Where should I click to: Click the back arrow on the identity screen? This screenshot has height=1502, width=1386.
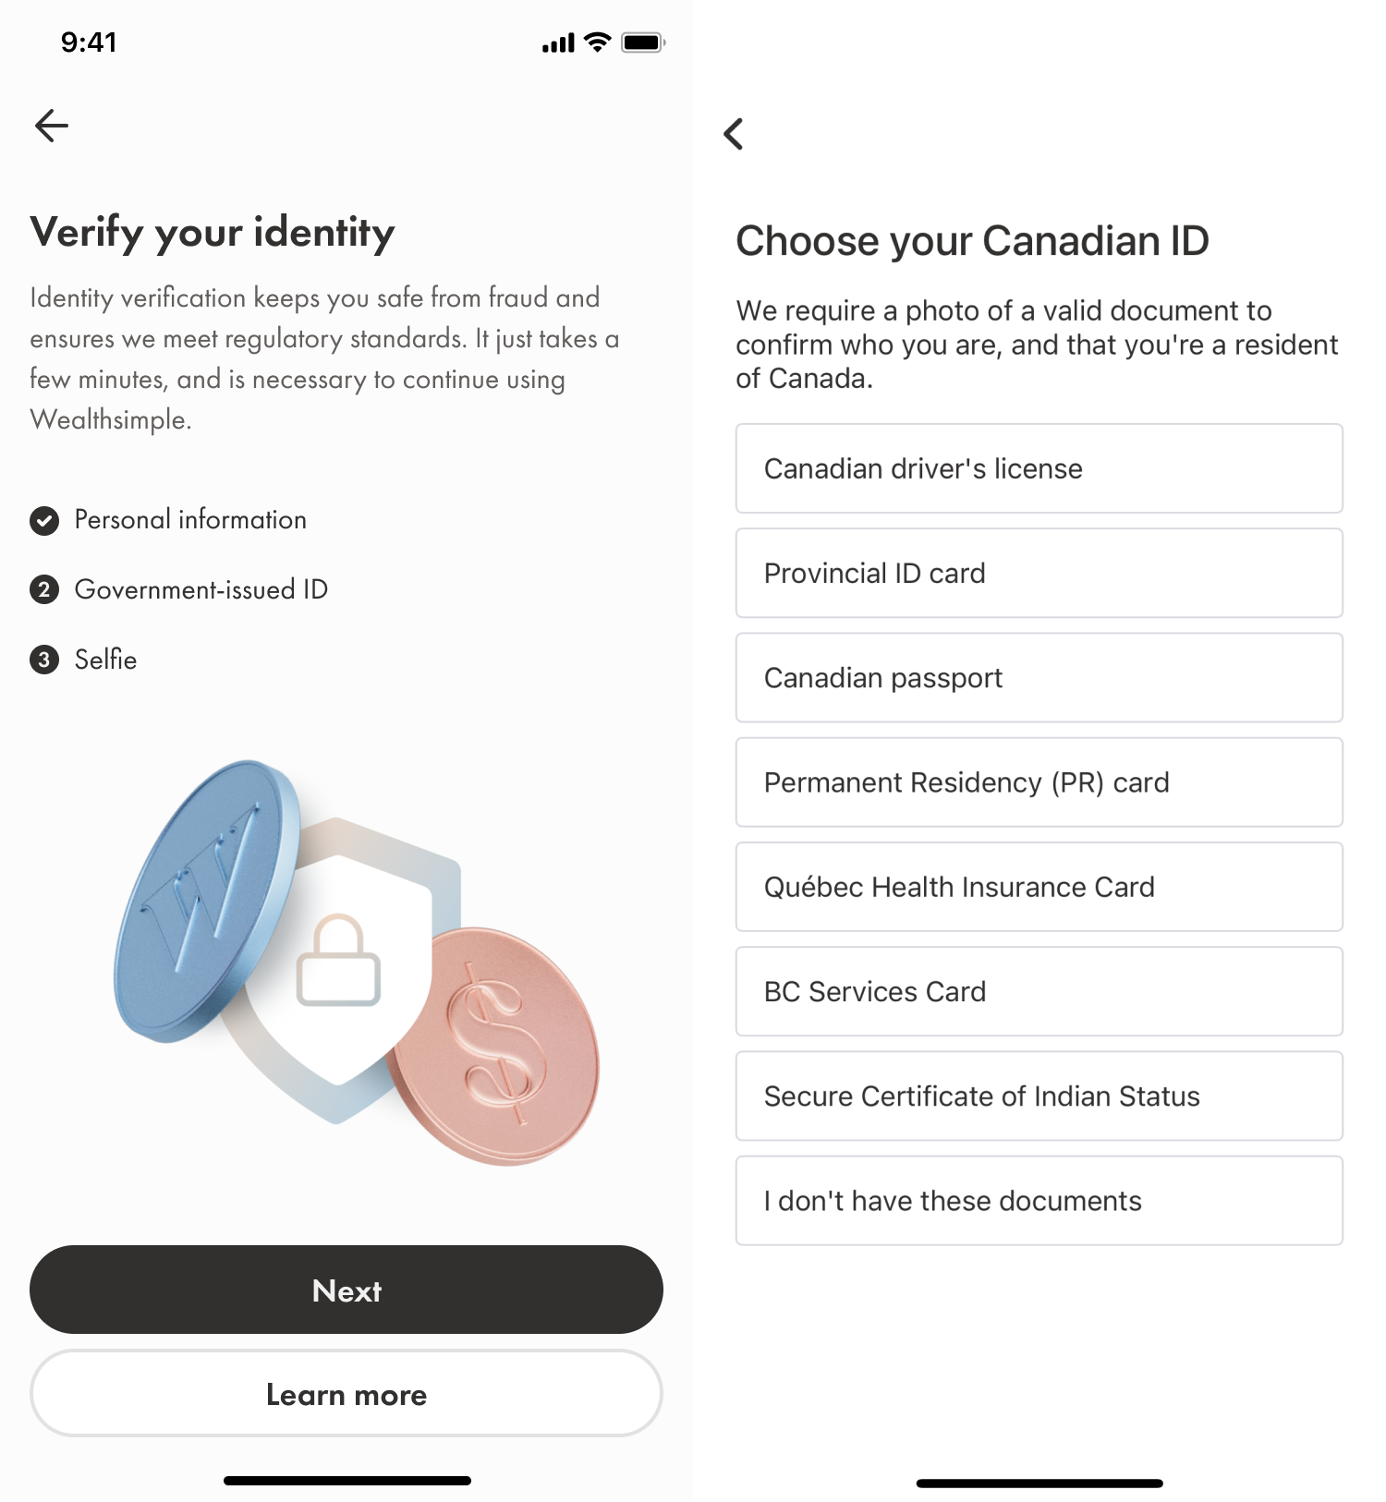coord(52,126)
